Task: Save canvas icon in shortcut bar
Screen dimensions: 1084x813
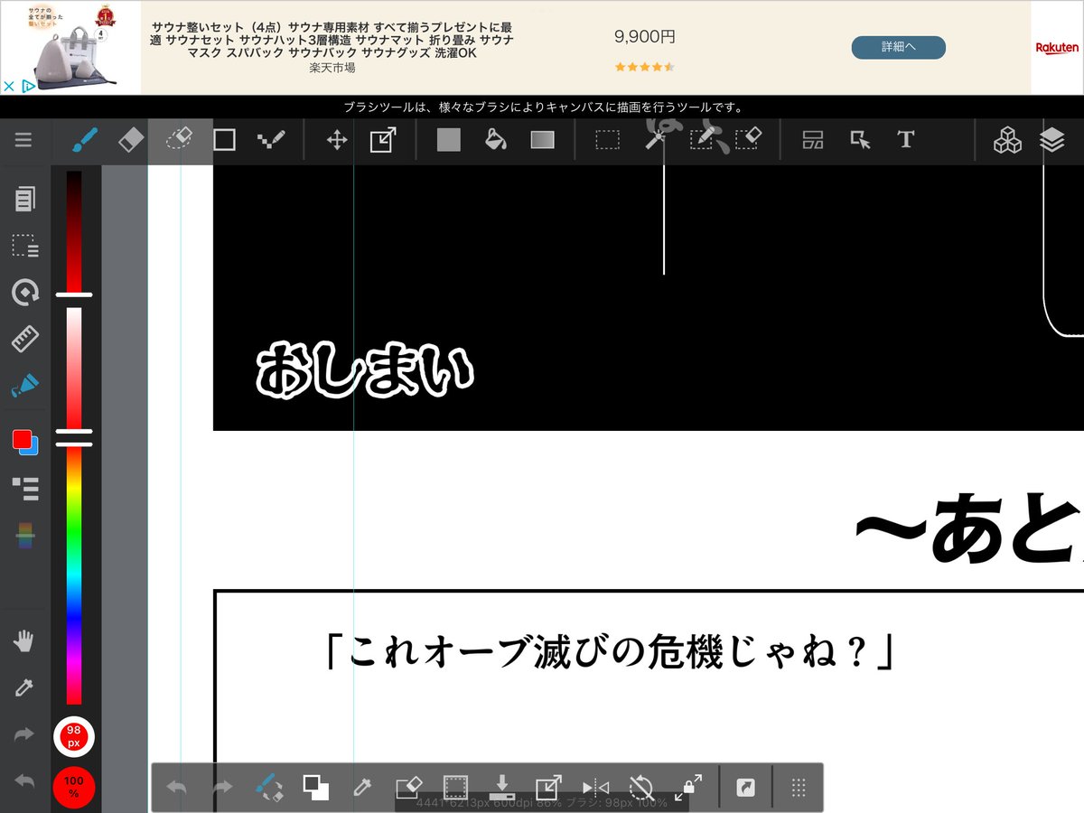Action: point(501,788)
